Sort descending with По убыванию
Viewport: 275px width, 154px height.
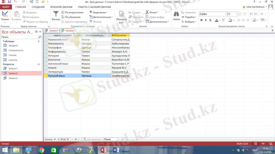[71, 17]
